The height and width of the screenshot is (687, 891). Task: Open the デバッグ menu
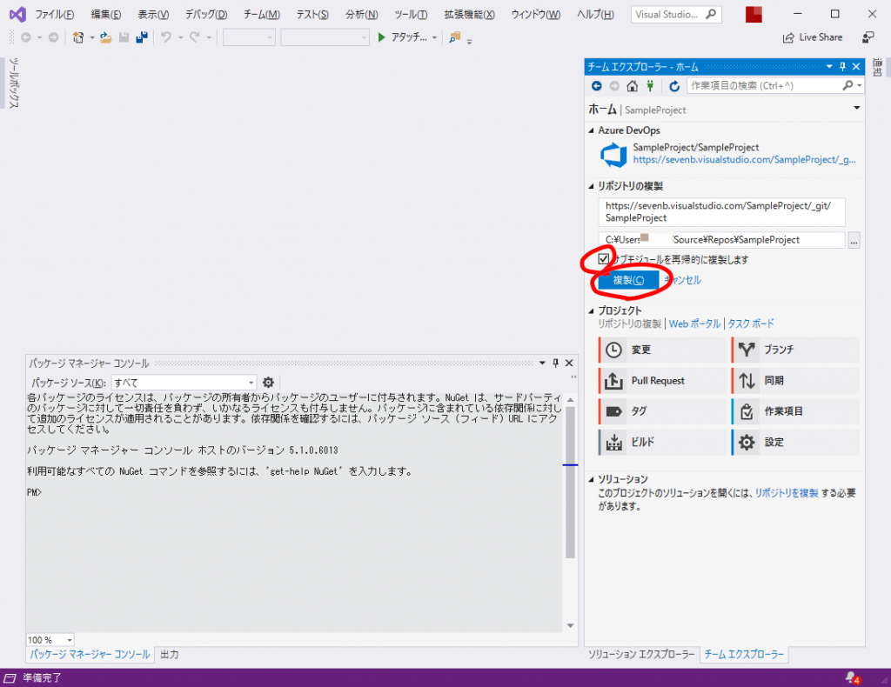pyautogui.click(x=206, y=15)
